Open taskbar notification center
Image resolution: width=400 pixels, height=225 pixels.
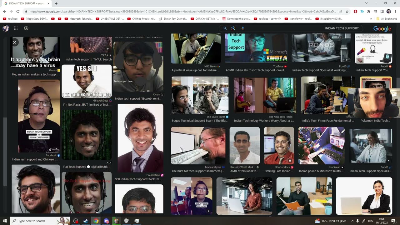tap(393, 221)
